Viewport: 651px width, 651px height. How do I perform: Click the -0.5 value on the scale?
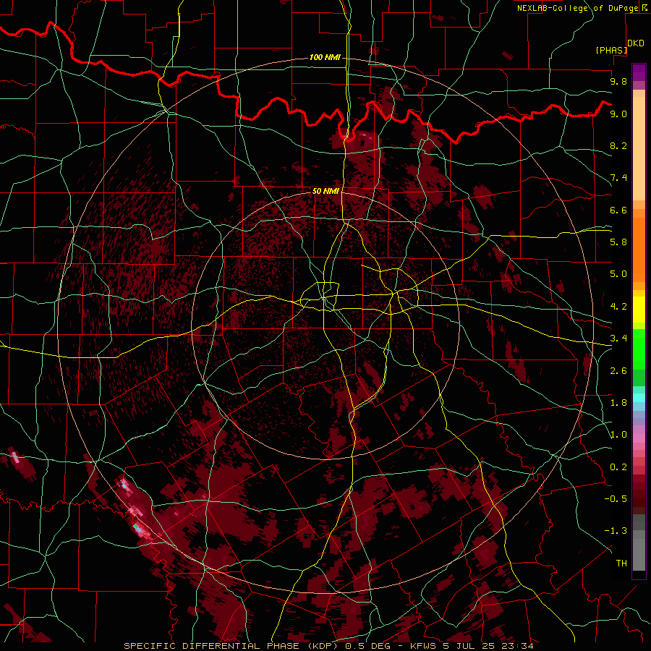coord(616,499)
